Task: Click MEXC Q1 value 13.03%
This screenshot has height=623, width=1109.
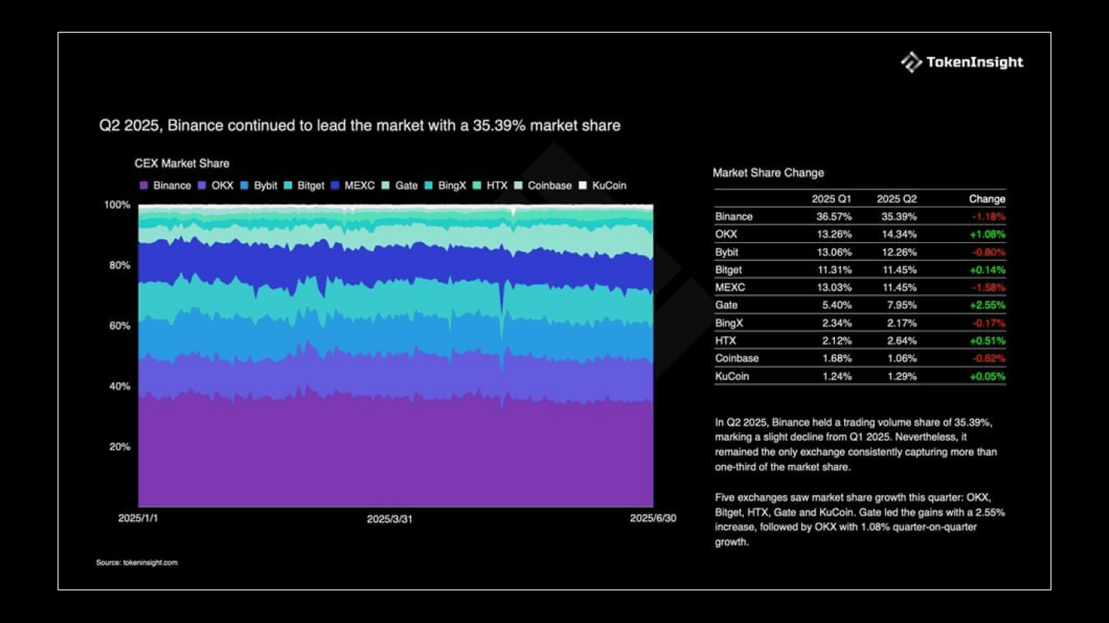Action: [x=834, y=288]
